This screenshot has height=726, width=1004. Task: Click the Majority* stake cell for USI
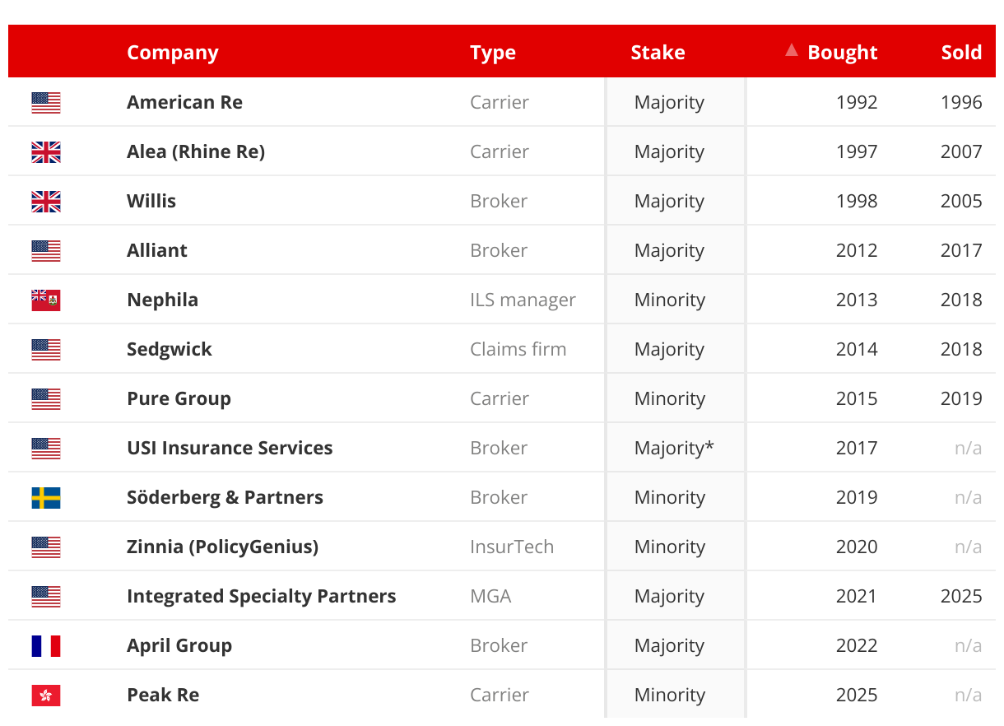tap(674, 448)
